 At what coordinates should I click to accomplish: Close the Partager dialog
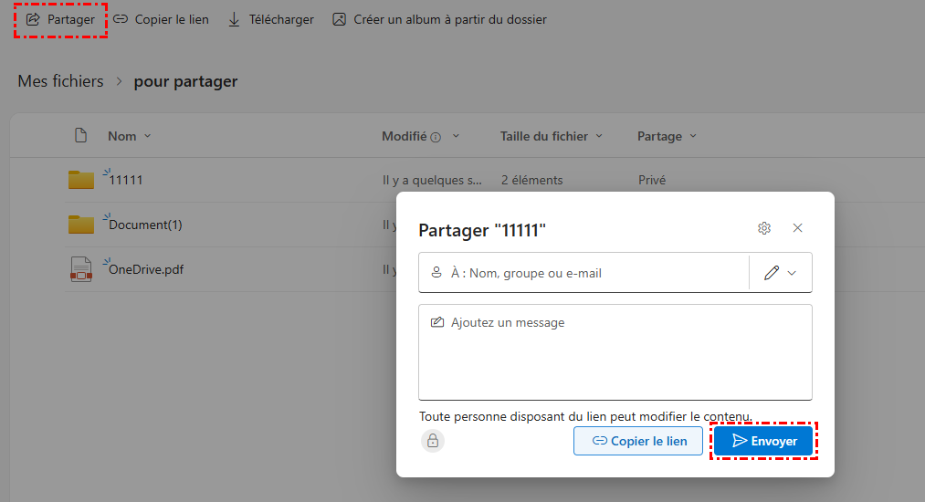click(x=797, y=228)
